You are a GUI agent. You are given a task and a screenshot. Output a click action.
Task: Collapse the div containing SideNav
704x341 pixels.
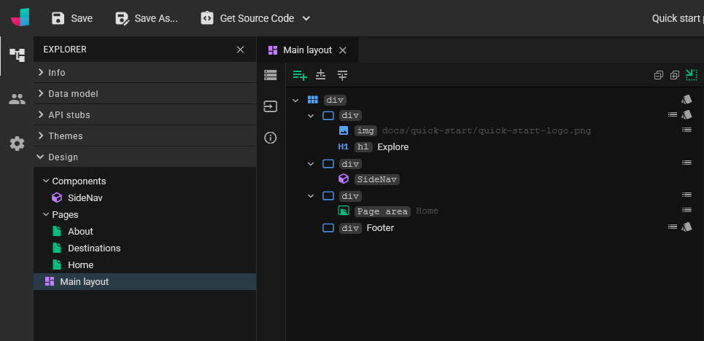pos(311,164)
